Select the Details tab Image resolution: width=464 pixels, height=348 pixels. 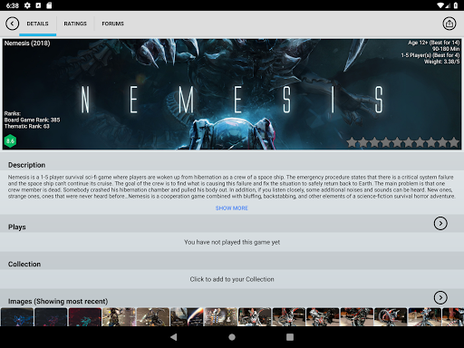click(x=37, y=24)
